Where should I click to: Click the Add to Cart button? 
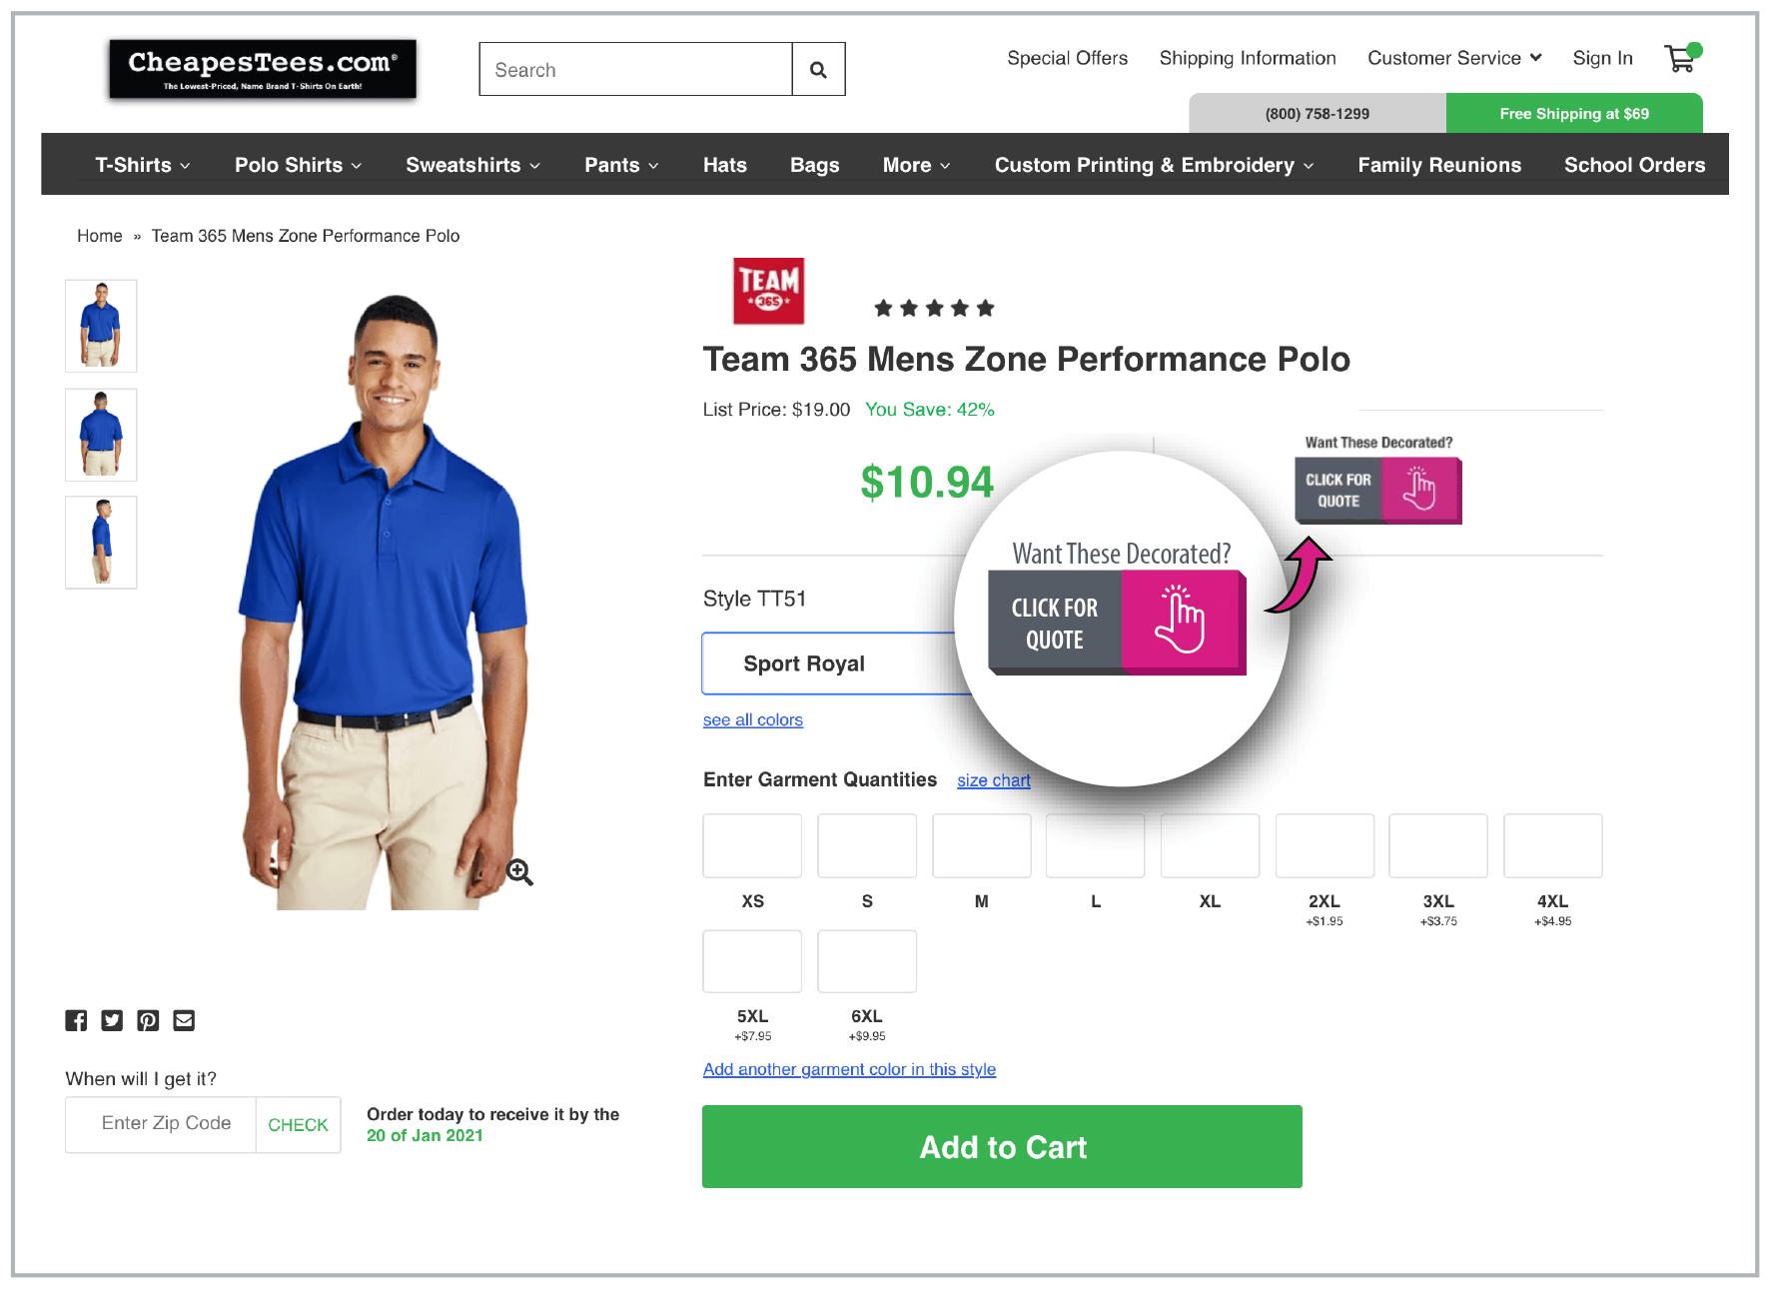(1002, 1146)
